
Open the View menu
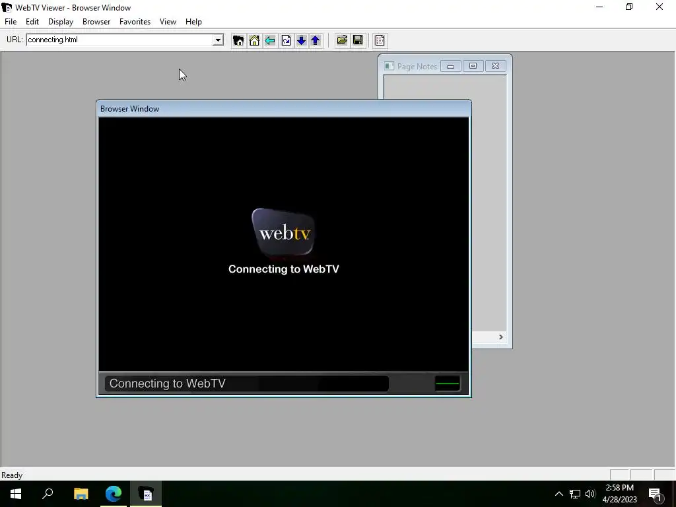point(168,22)
